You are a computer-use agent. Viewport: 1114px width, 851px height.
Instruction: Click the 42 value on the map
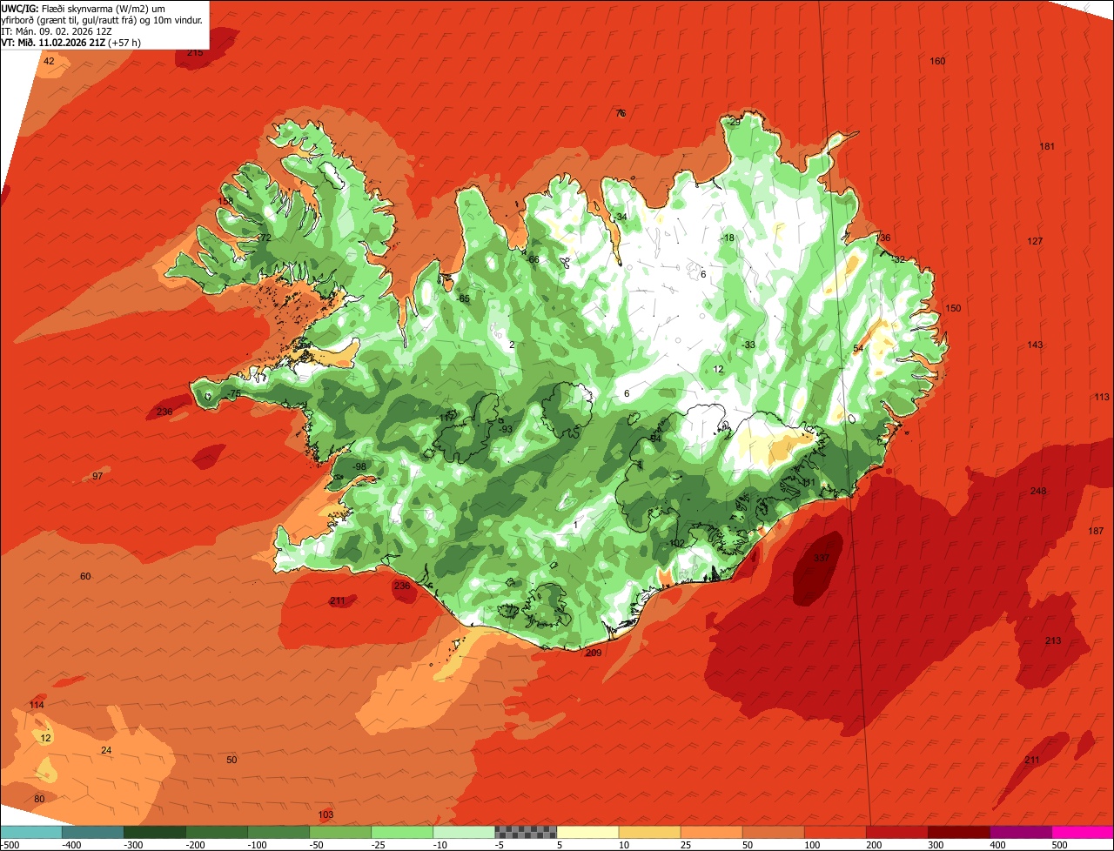coord(49,61)
